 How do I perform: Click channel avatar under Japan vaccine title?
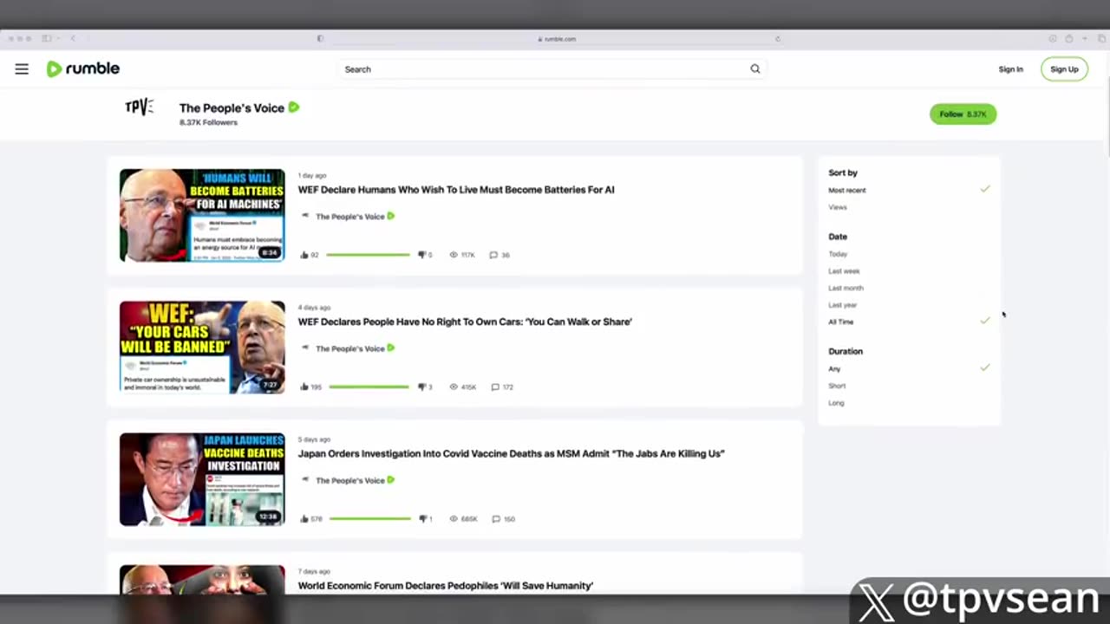(305, 479)
